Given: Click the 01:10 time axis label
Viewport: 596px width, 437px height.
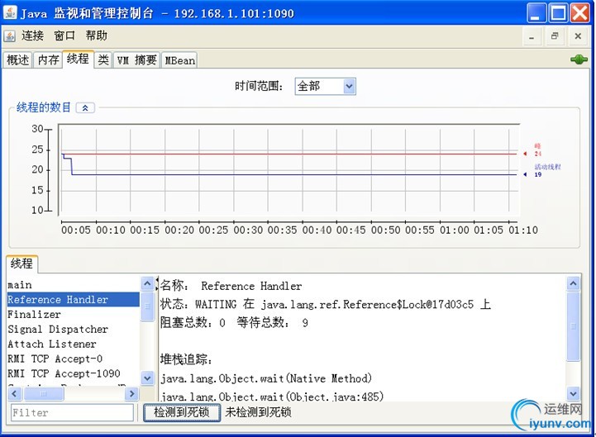Looking at the screenshot, I should point(523,230).
